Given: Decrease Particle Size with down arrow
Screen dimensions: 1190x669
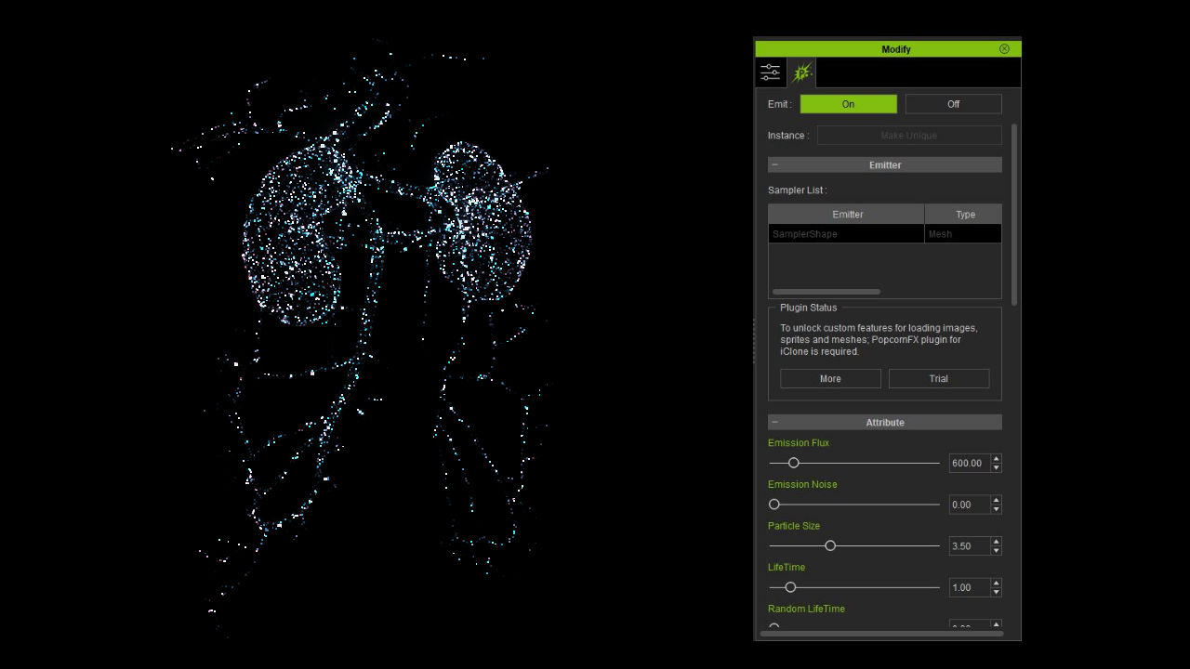Looking at the screenshot, I should [x=996, y=551].
